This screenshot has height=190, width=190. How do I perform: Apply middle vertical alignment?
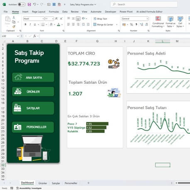pyautogui.click(x=73, y=18)
